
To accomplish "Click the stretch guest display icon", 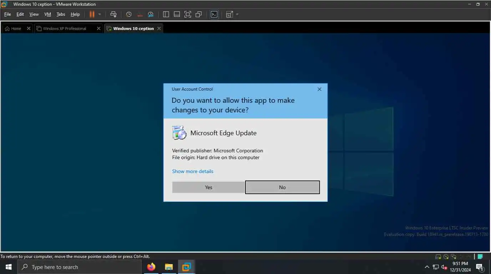I will 229,14.
